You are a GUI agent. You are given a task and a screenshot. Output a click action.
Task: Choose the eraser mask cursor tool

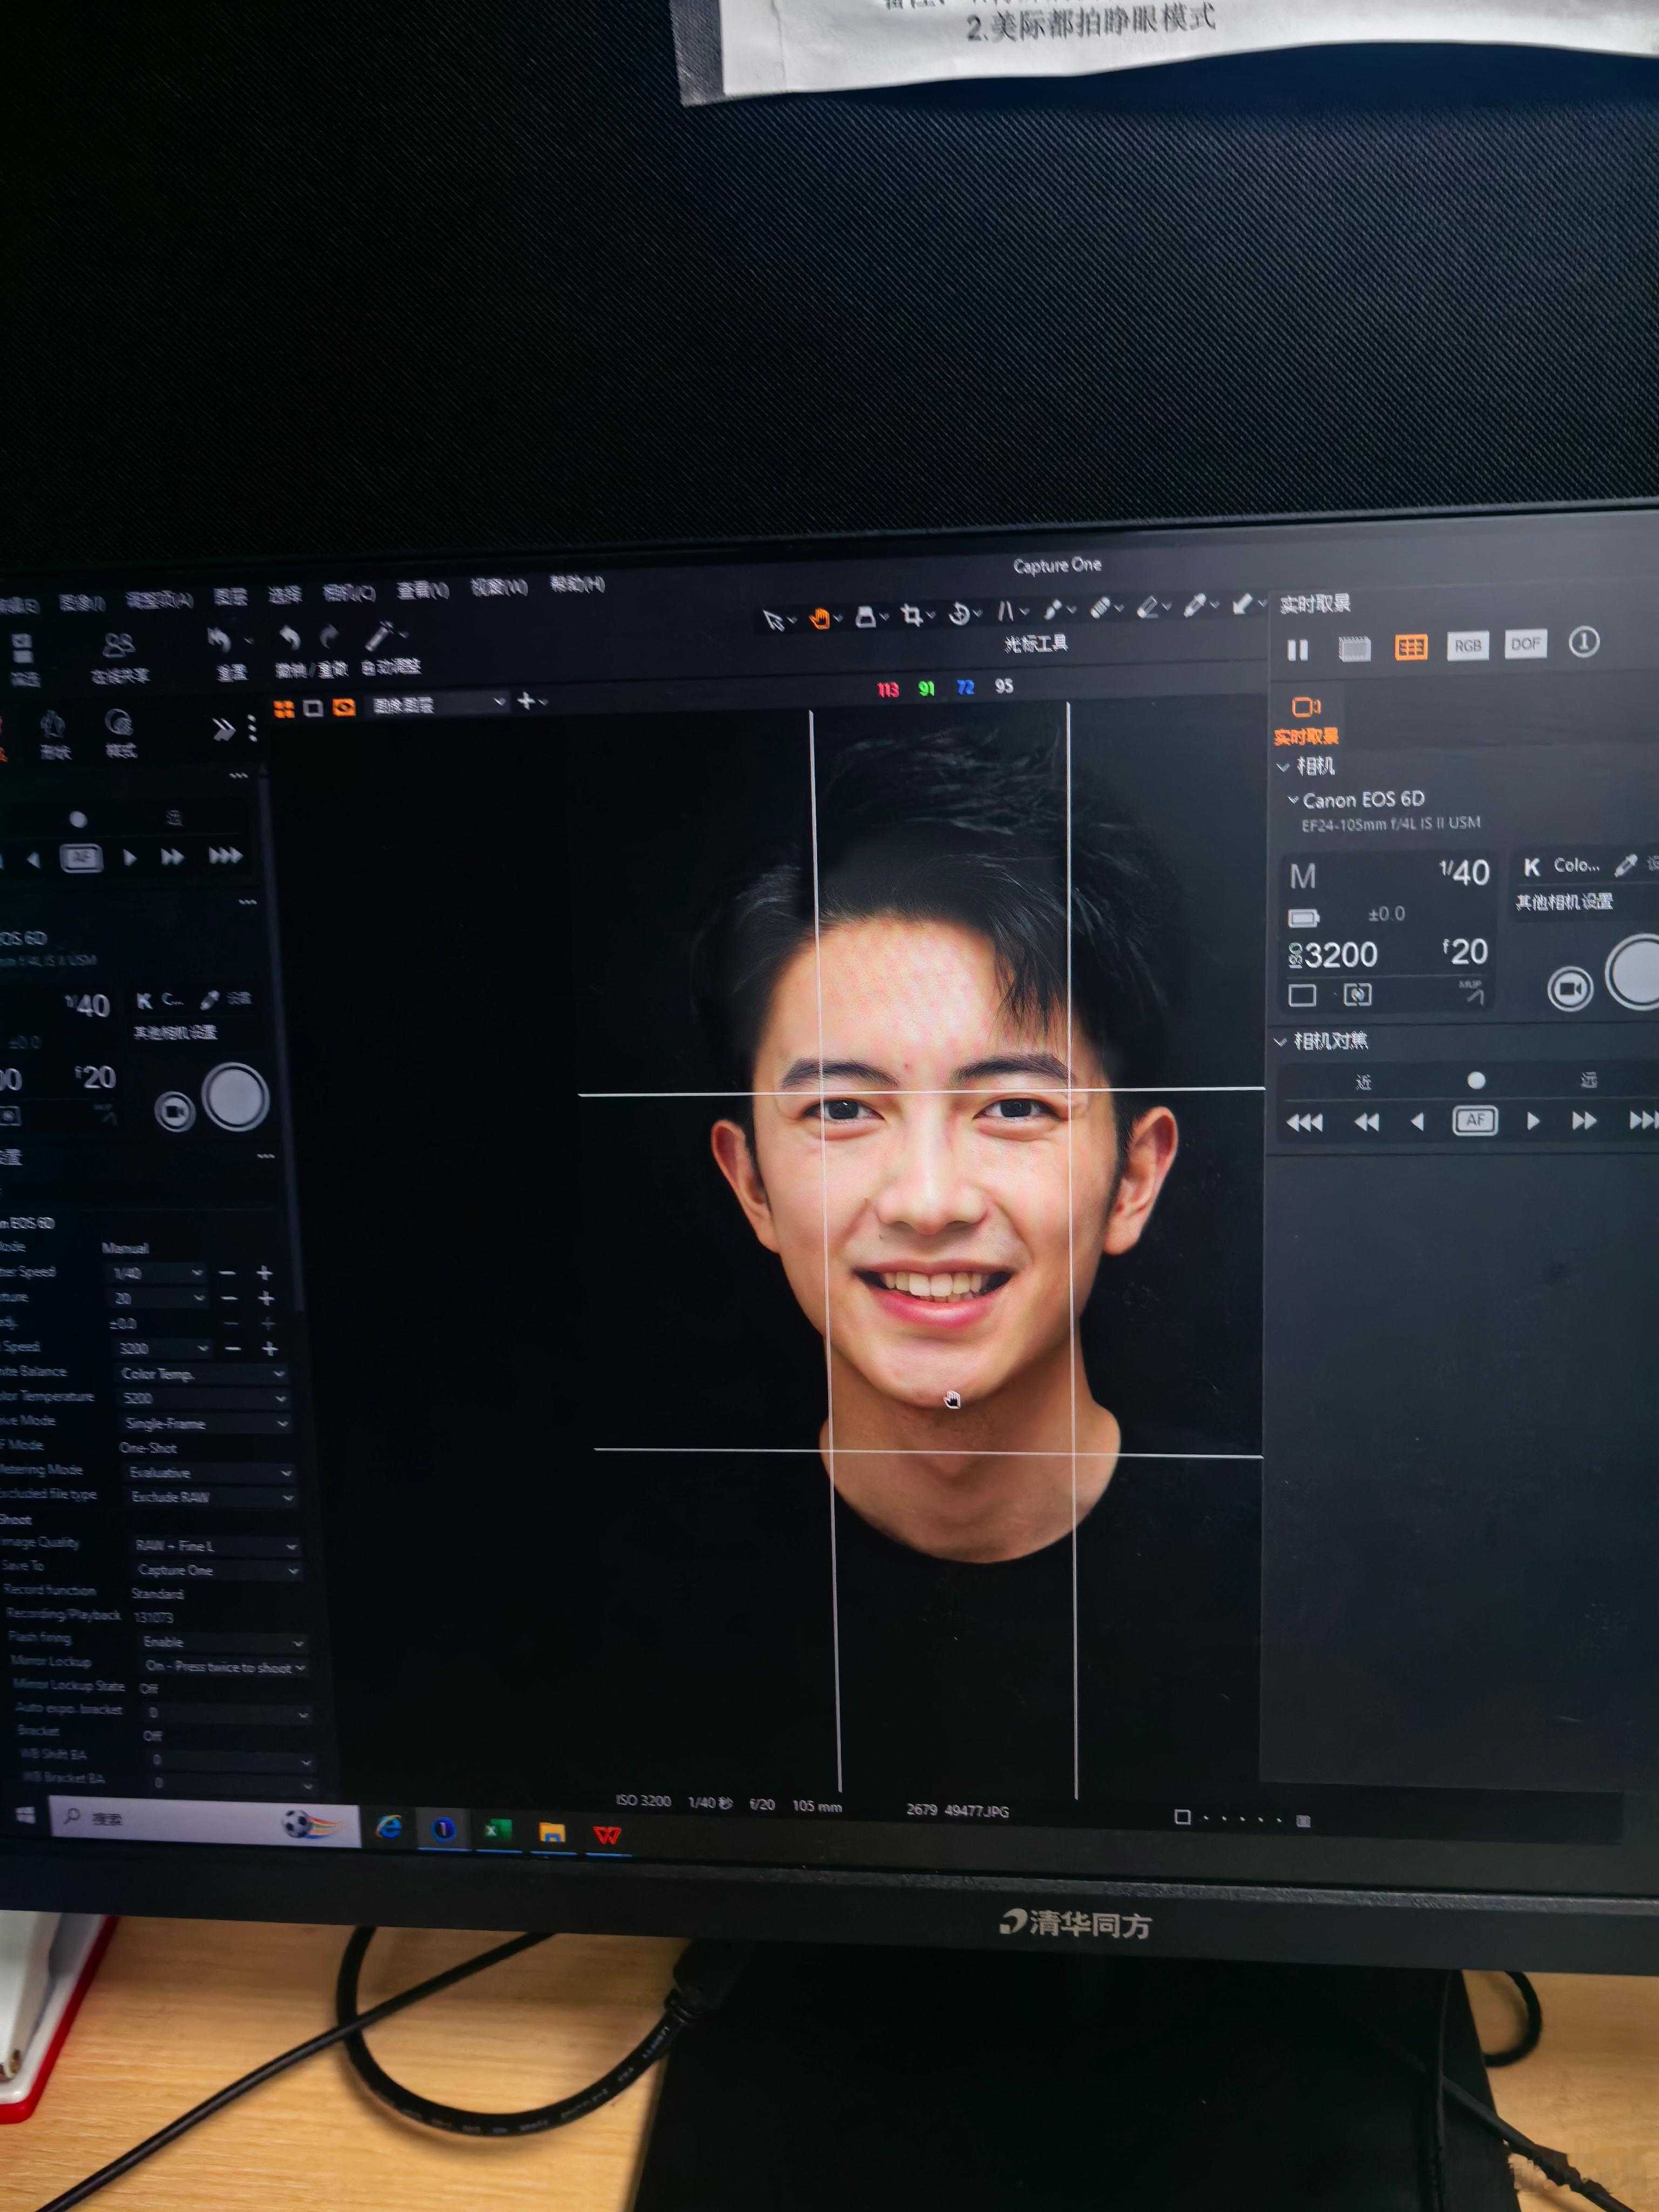pyautogui.click(x=1148, y=606)
